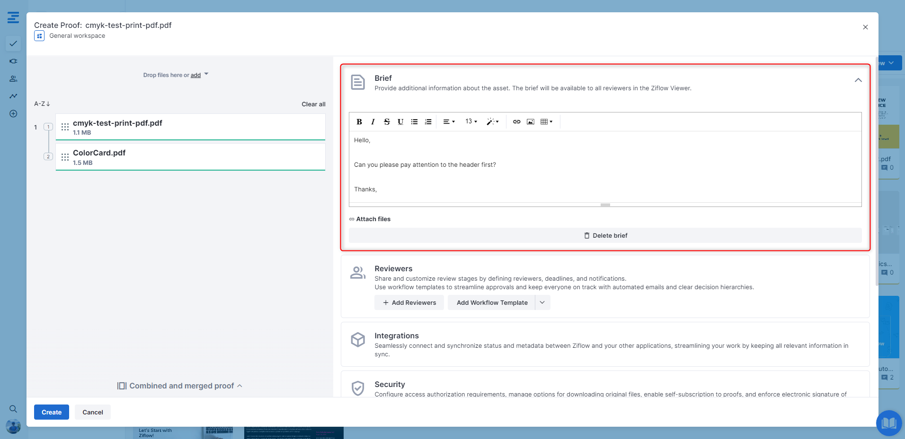The height and width of the screenshot is (439, 905).
Task: Toggle A-Z sort order
Action: (x=42, y=103)
